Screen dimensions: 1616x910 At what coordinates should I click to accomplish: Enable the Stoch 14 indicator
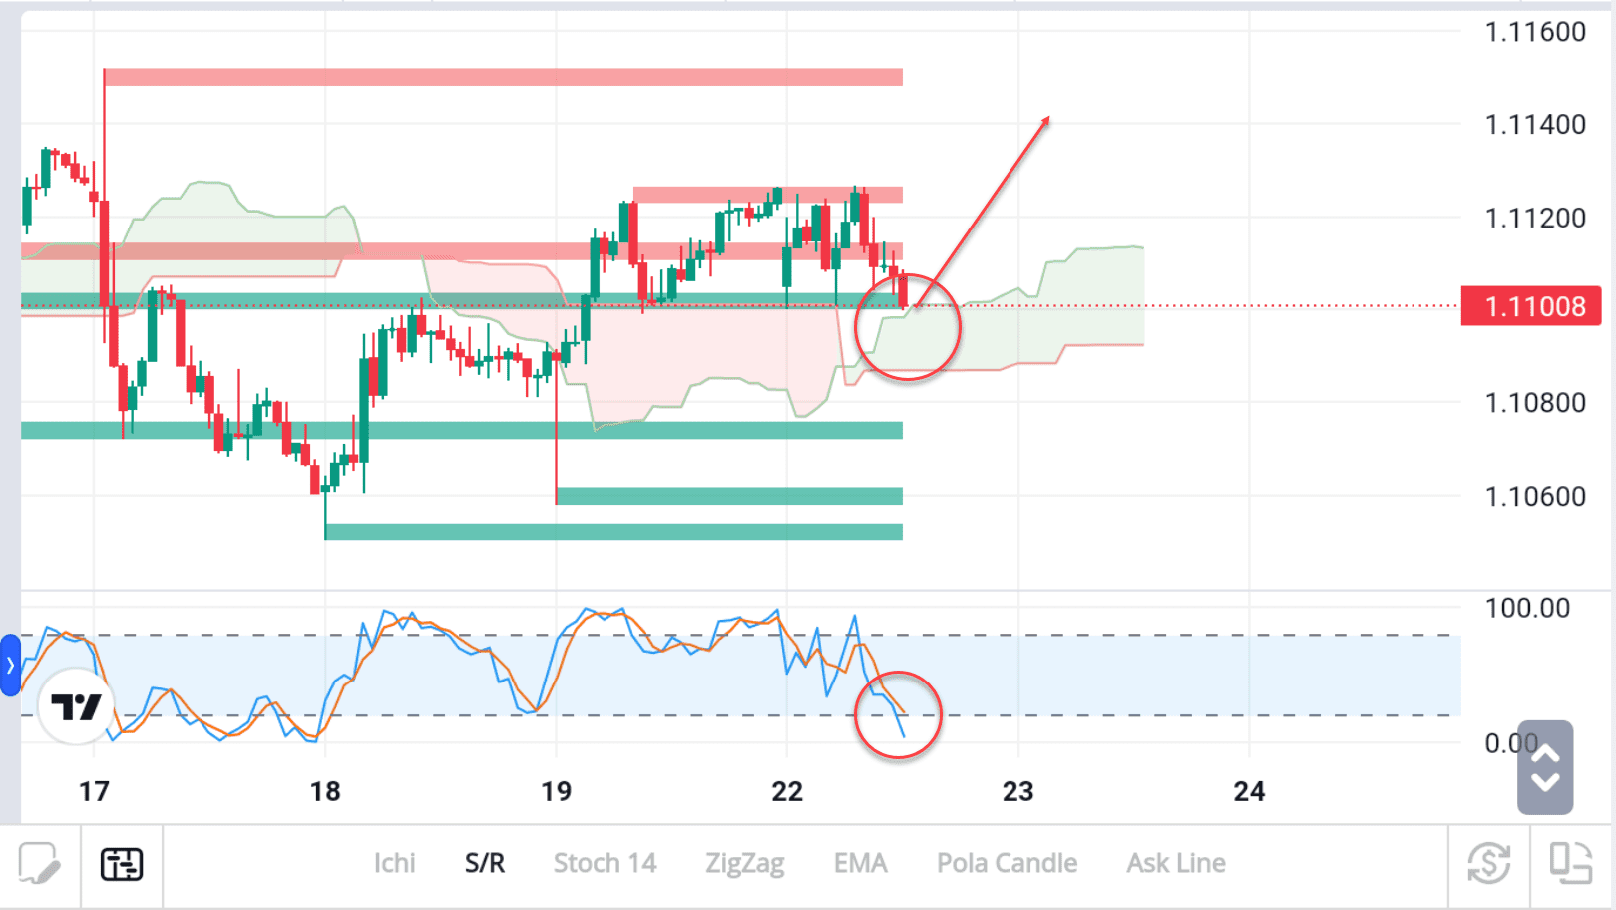pos(606,863)
